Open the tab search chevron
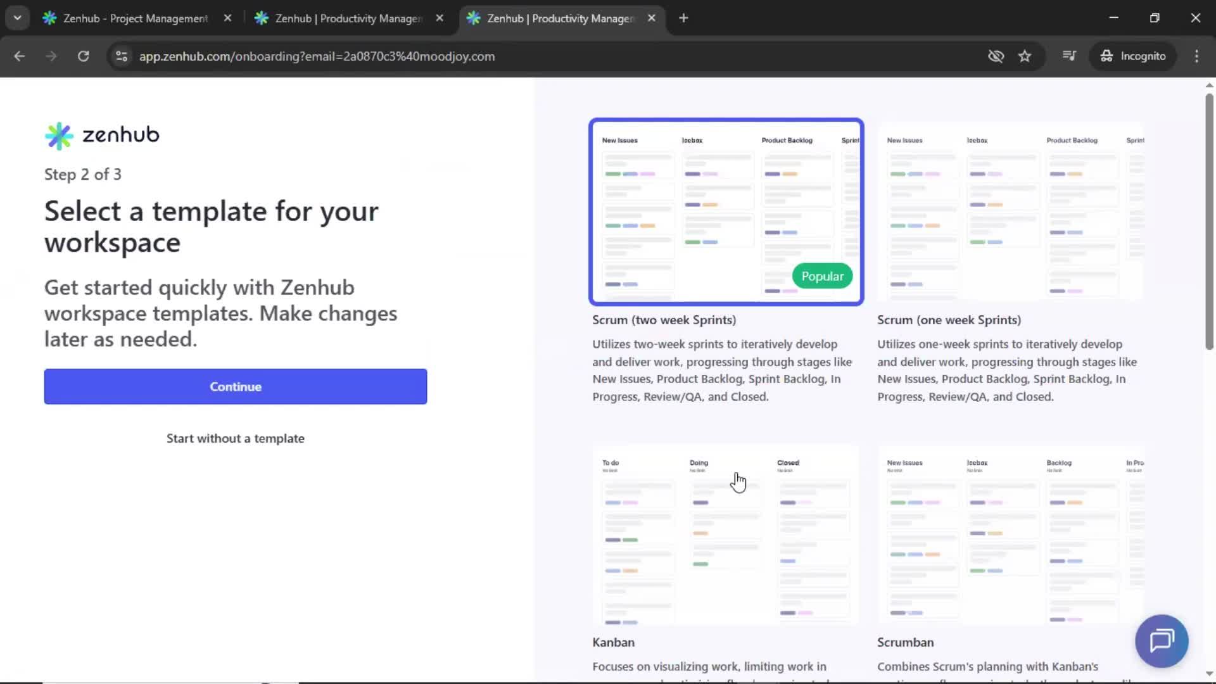This screenshot has height=684, width=1216. (17, 18)
